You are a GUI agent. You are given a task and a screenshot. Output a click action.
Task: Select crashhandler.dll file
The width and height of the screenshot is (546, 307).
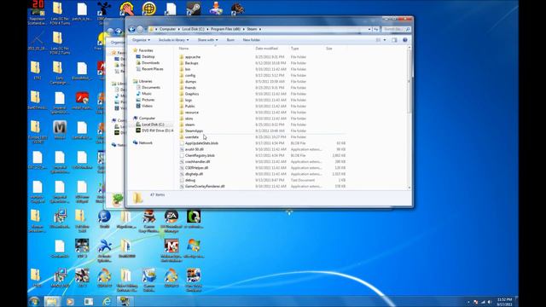[x=197, y=161]
